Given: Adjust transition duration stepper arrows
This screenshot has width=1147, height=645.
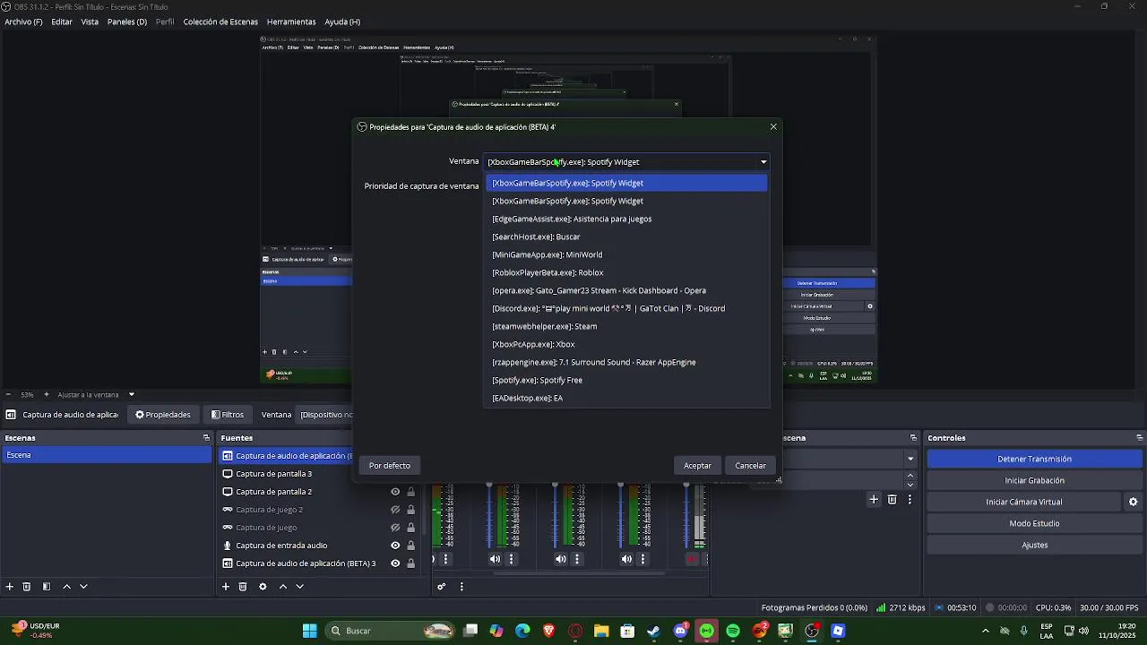Looking at the screenshot, I should pos(910,480).
